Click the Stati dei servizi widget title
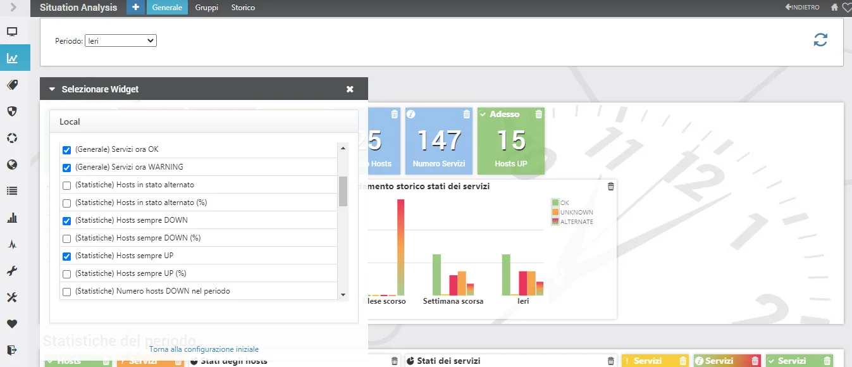 (448, 361)
